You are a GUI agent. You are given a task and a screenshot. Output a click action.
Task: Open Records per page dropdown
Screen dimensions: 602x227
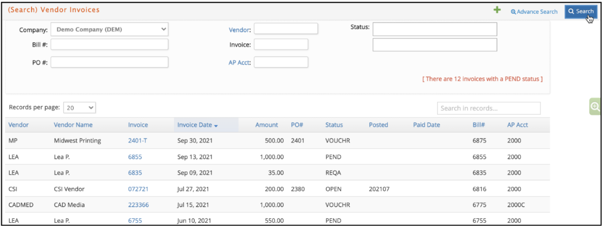(79, 107)
